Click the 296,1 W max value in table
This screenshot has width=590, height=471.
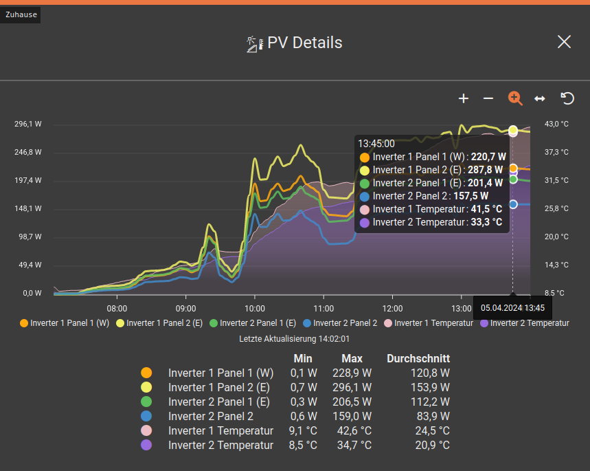(352, 387)
